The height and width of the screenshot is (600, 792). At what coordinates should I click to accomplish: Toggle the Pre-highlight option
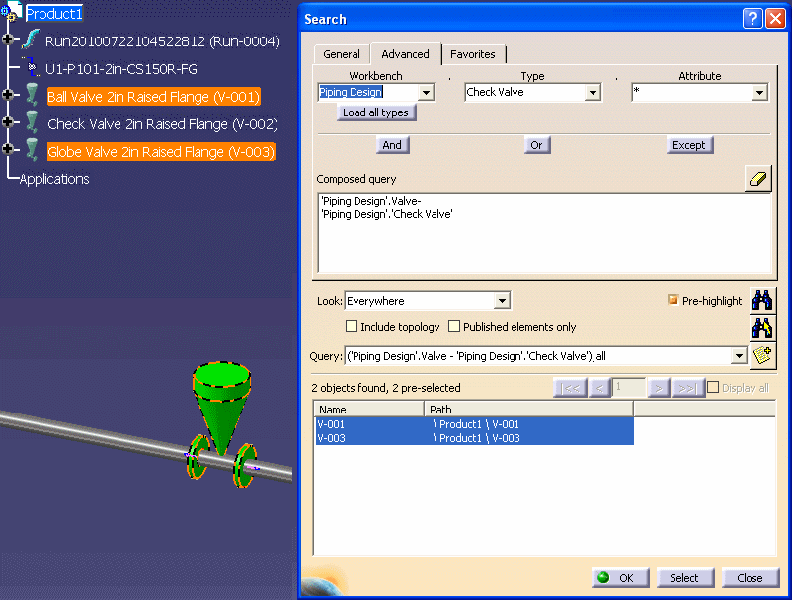[673, 301]
